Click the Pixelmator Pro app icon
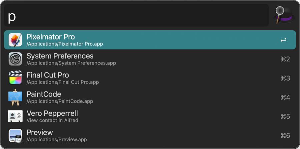The height and width of the screenshot is (149, 300). pos(15,40)
